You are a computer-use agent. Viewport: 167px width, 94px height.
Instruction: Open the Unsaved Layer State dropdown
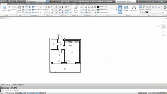[151, 10]
